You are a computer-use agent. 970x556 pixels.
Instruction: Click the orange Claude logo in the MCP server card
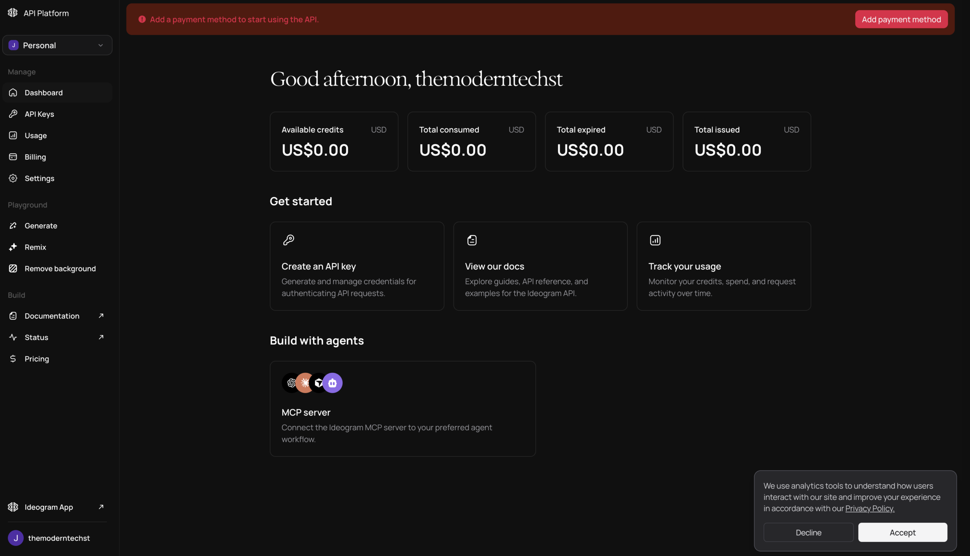(305, 383)
